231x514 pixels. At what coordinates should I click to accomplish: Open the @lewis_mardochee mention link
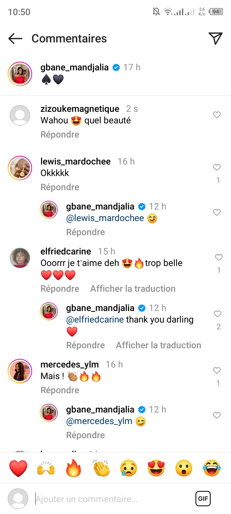[105, 218]
